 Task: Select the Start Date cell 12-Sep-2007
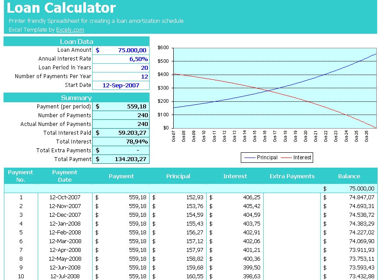coord(121,85)
